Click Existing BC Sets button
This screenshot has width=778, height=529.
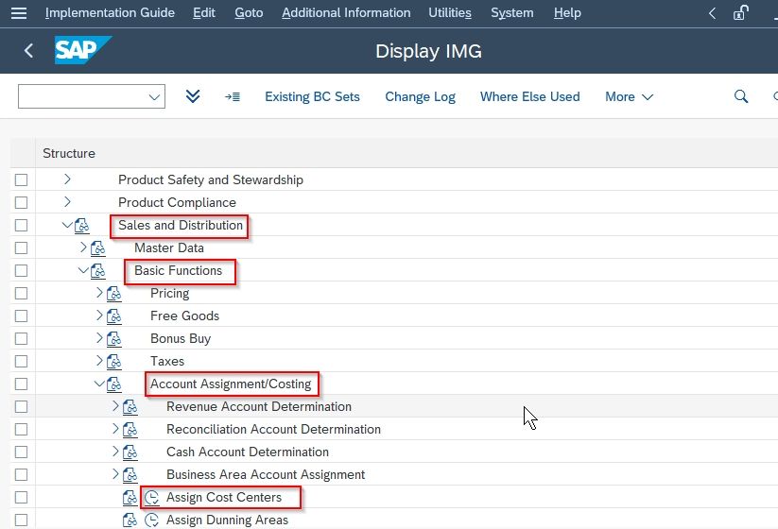(x=312, y=96)
